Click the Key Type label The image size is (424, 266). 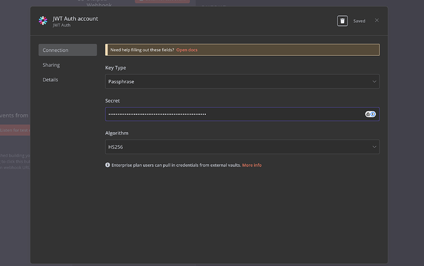point(116,68)
